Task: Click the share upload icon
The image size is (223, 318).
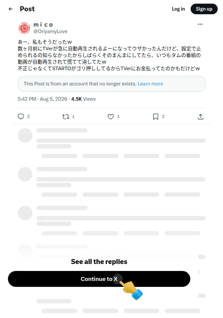Action: (x=201, y=117)
